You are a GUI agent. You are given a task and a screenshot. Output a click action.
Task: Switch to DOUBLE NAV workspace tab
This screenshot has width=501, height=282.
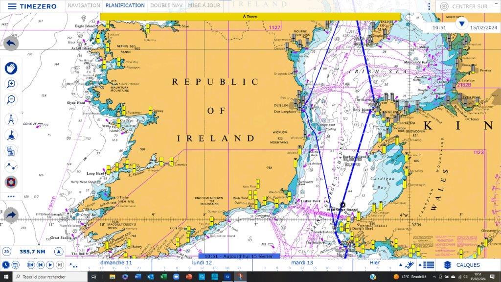tap(166, 5)
